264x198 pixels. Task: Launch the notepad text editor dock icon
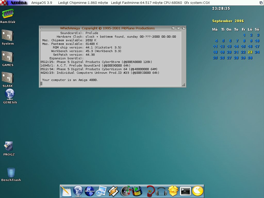(66, 191)
